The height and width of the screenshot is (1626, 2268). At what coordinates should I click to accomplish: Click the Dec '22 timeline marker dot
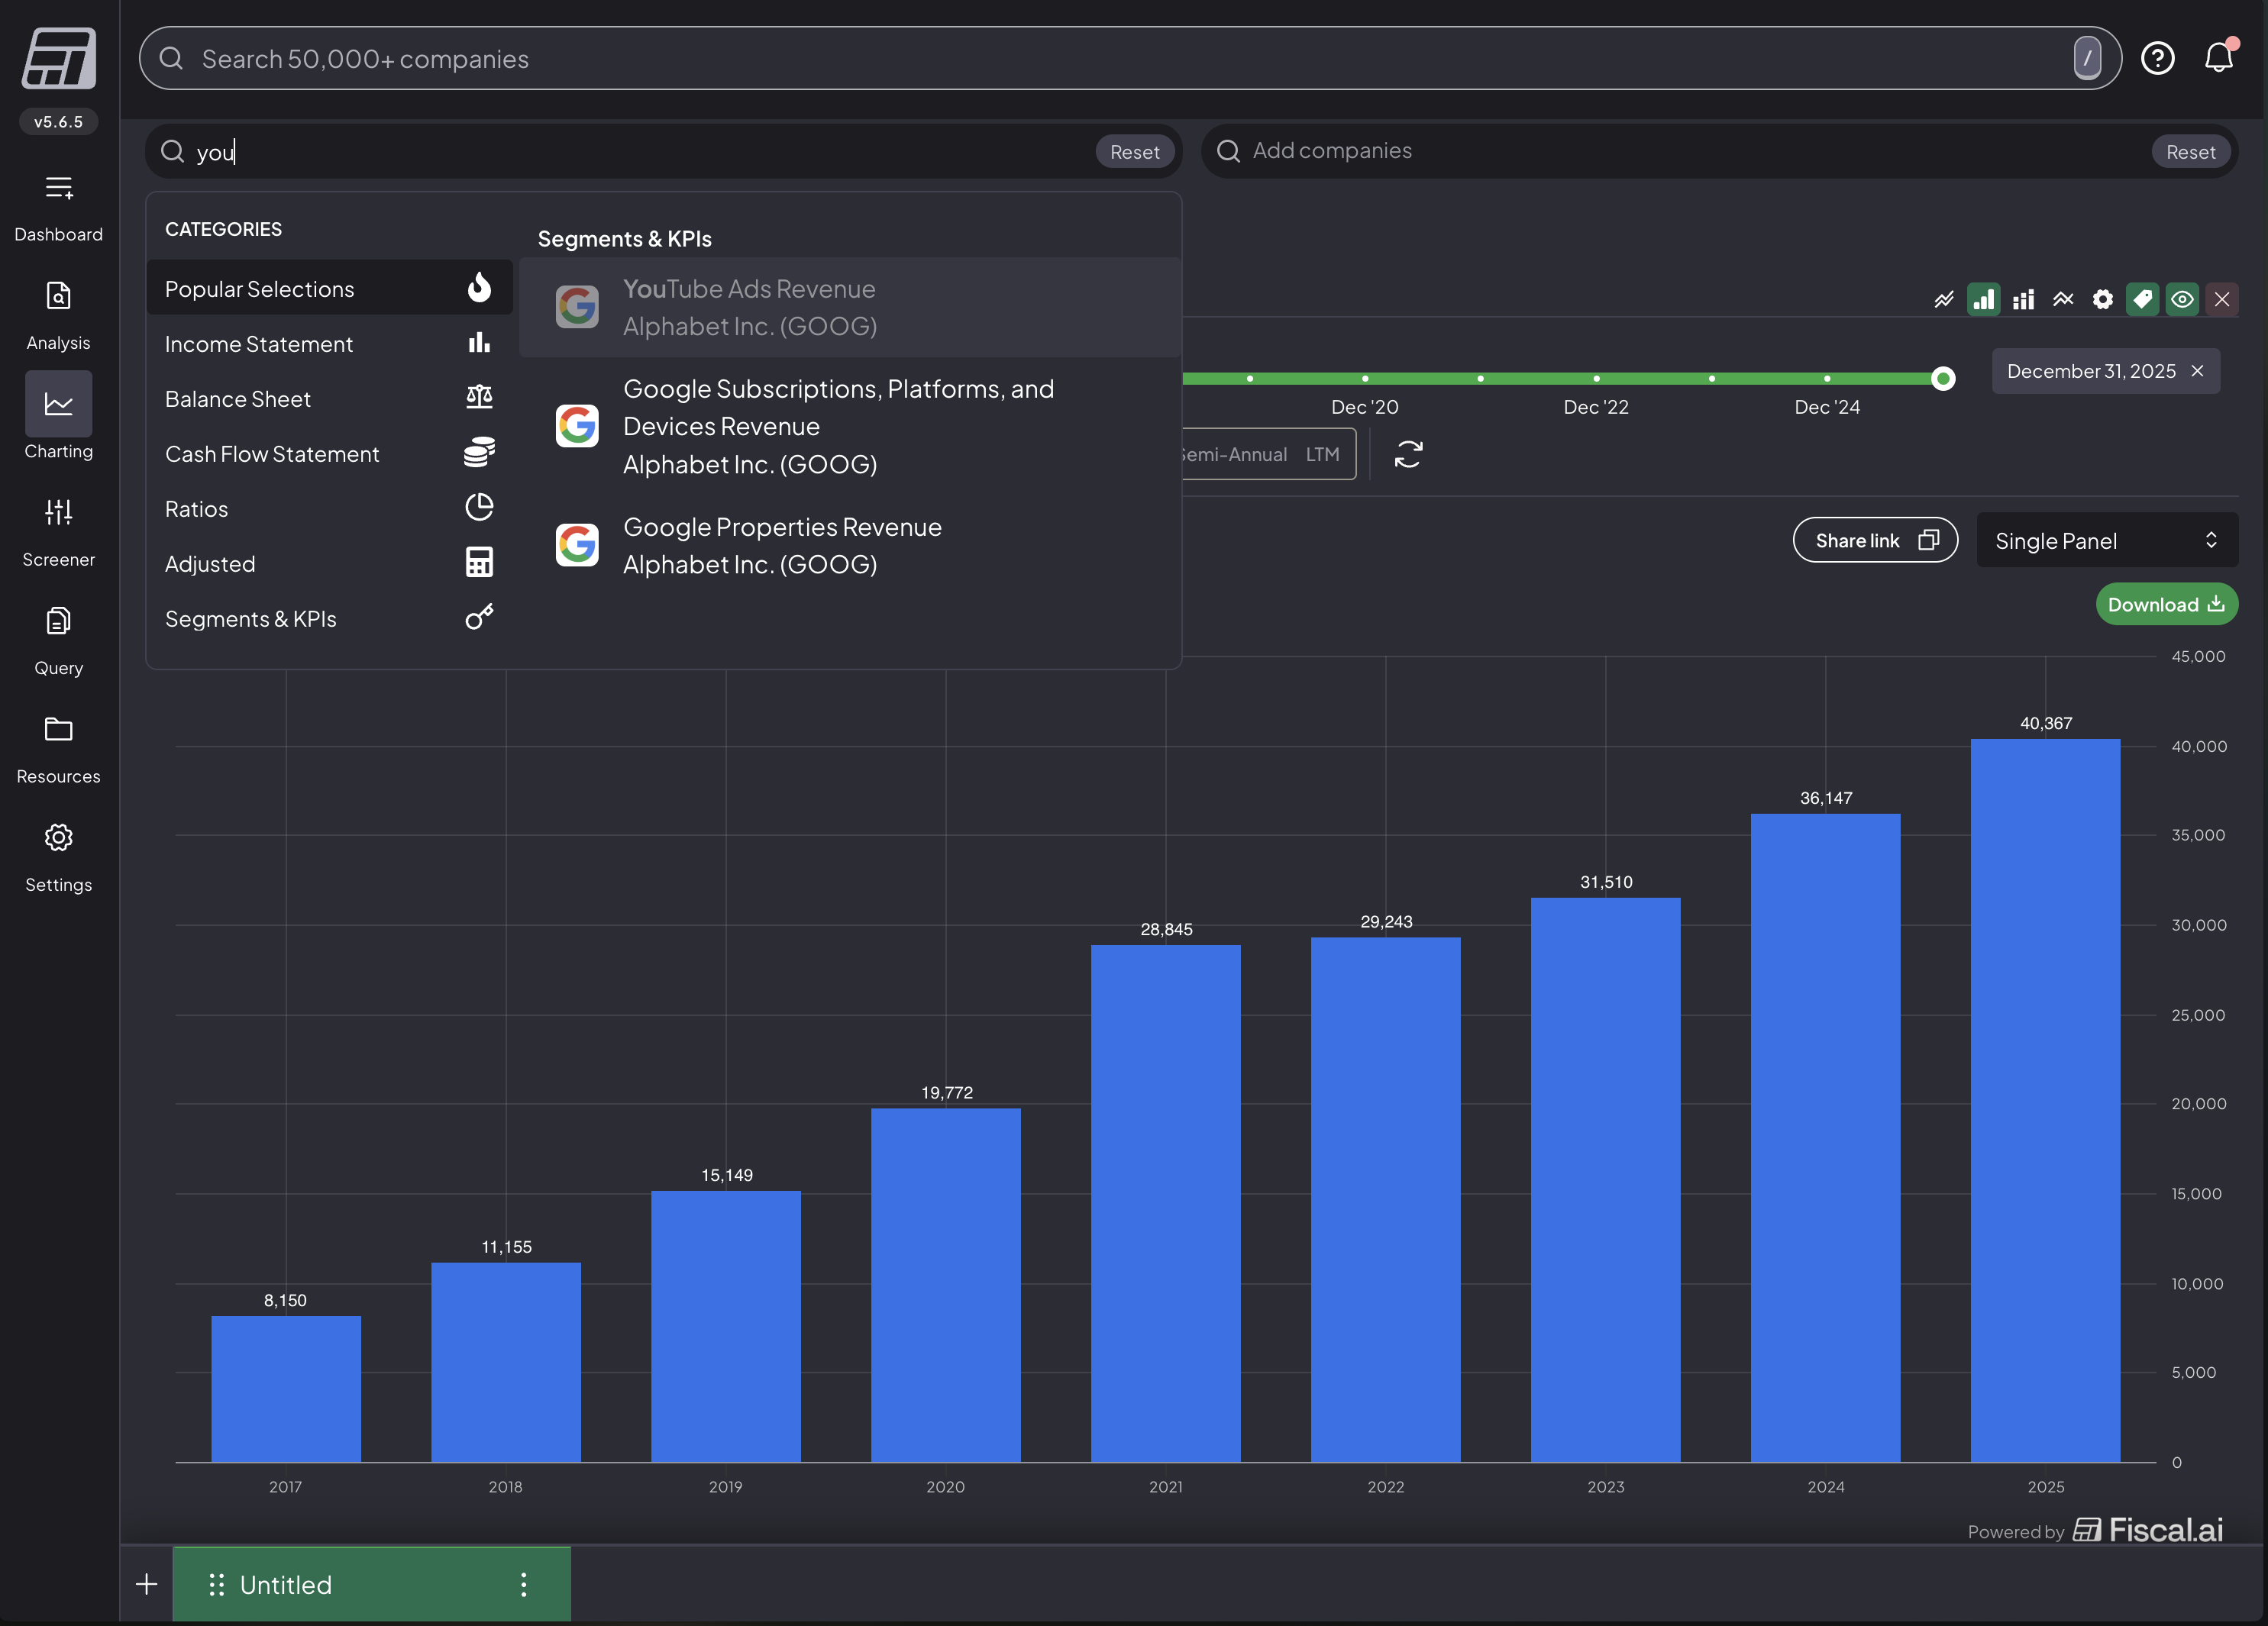click(x=1596, y=379)
